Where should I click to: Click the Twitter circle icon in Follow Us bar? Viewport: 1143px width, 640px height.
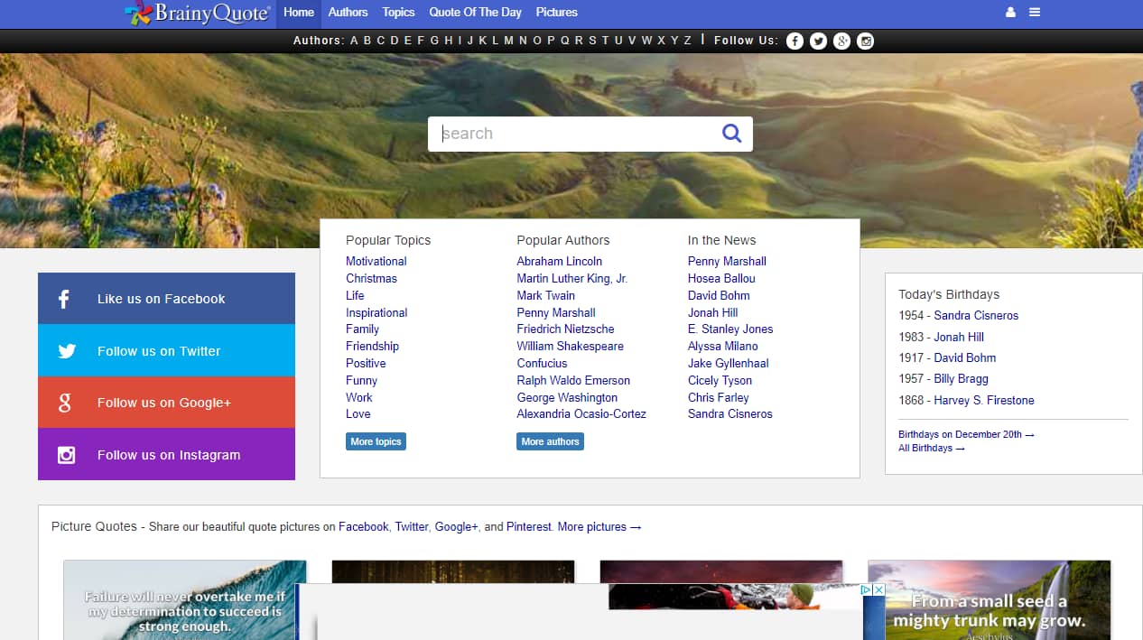tap(818, 41)
